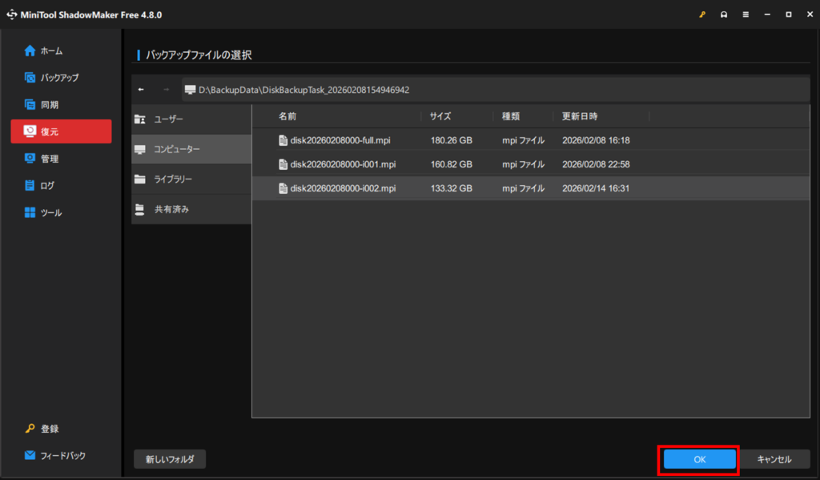820x480 pixels.
Task: Open バックアップ in the sidebar
Action: [x=59, y=78]
